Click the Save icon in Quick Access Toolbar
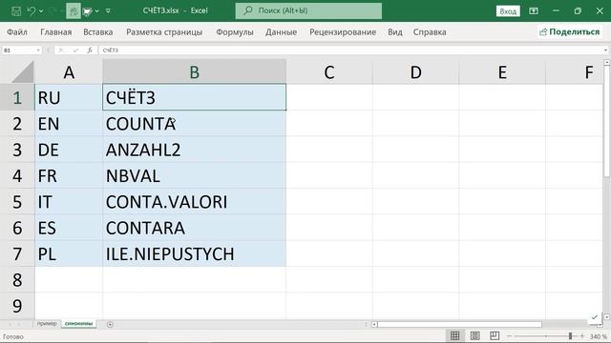Viewport: 611px width, 343px height. (x=16, y=10)
